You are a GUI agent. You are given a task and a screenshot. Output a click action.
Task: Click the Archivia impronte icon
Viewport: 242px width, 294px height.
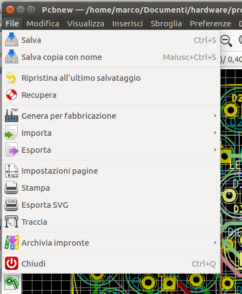pyautogui.click(x=12, y=242)
